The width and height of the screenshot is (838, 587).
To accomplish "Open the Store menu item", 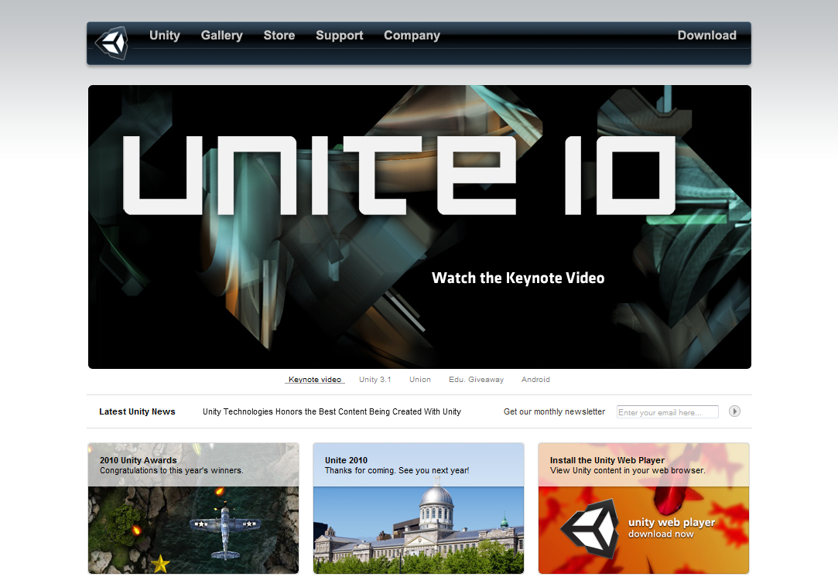I will [x=279, y=36].
